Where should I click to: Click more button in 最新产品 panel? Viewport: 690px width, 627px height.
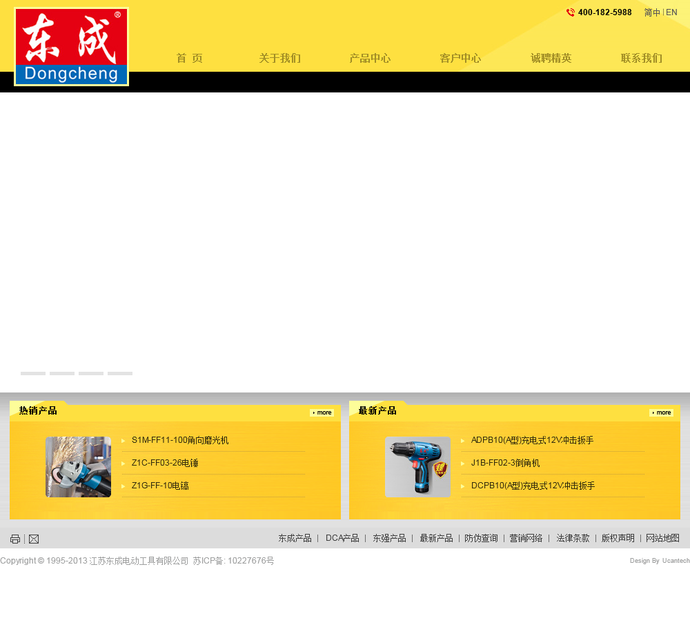point(662,412)
